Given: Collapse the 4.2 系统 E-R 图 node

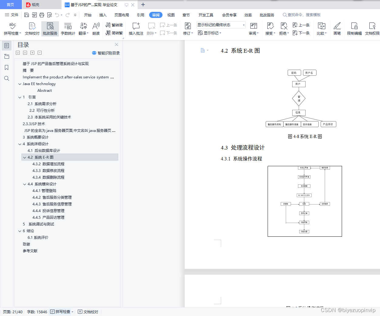Looking at the screenshot, I should (x=25, y=158).
